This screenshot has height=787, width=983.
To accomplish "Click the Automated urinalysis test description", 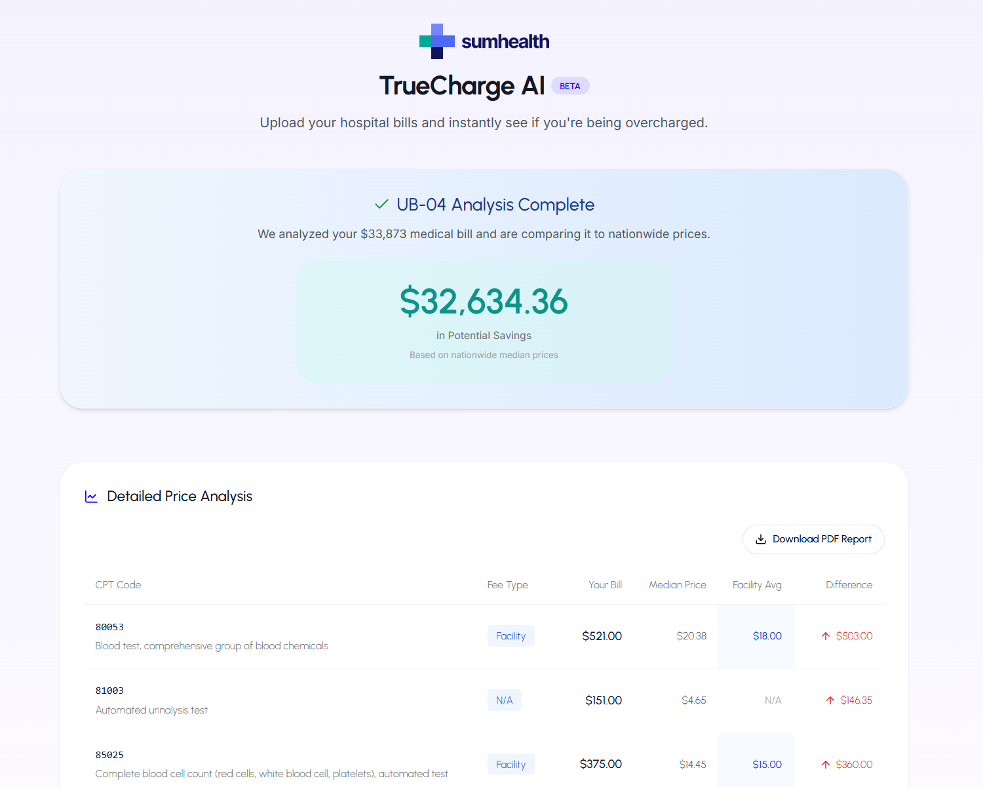I will pyautogui.click(x=151, y=710).
